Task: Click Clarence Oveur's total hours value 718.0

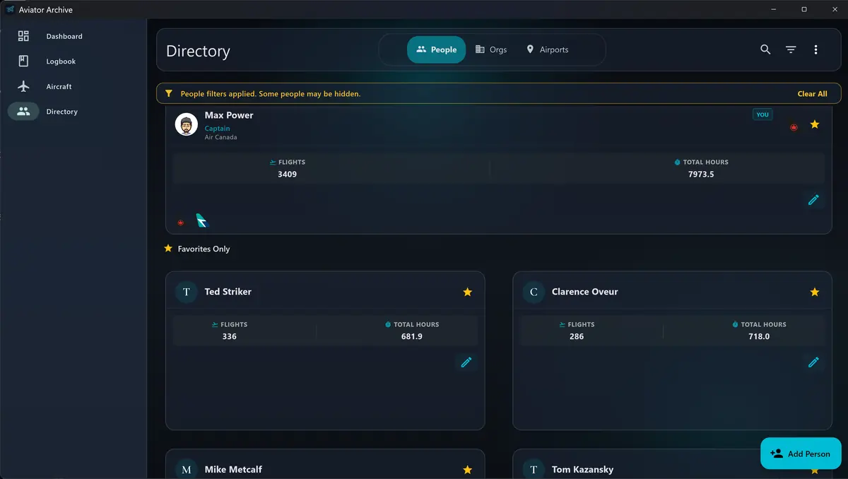Action: click(759, 336)
